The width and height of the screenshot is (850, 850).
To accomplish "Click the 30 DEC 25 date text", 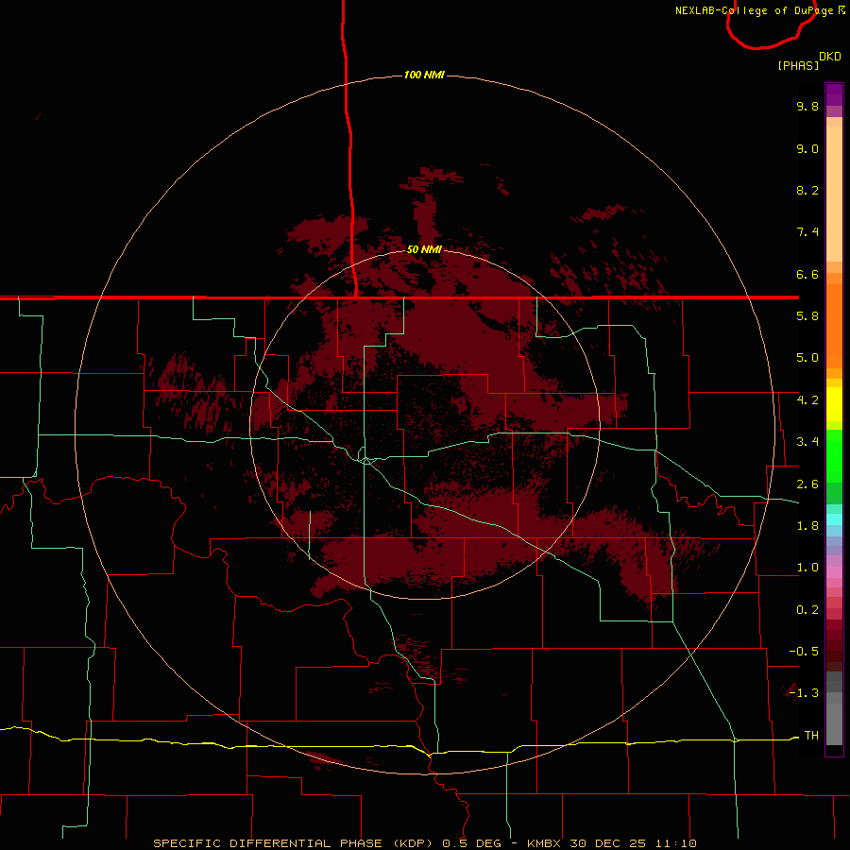I will click(x=609, y=843).
